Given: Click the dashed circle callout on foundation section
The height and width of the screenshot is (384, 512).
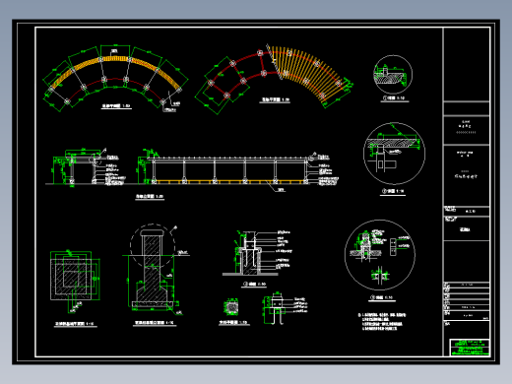Looking at the screenshot, I should 153,245.
